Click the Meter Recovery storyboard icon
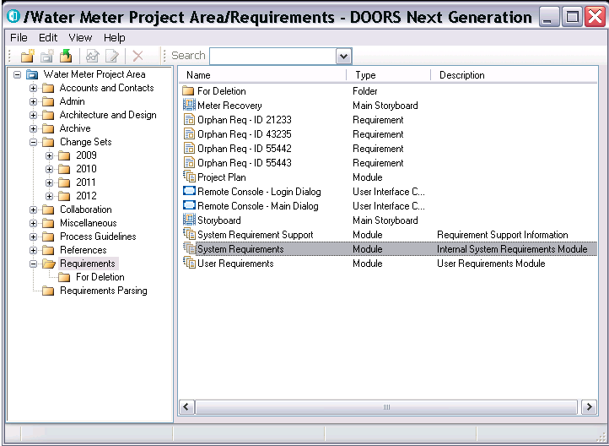 (189, 106)
